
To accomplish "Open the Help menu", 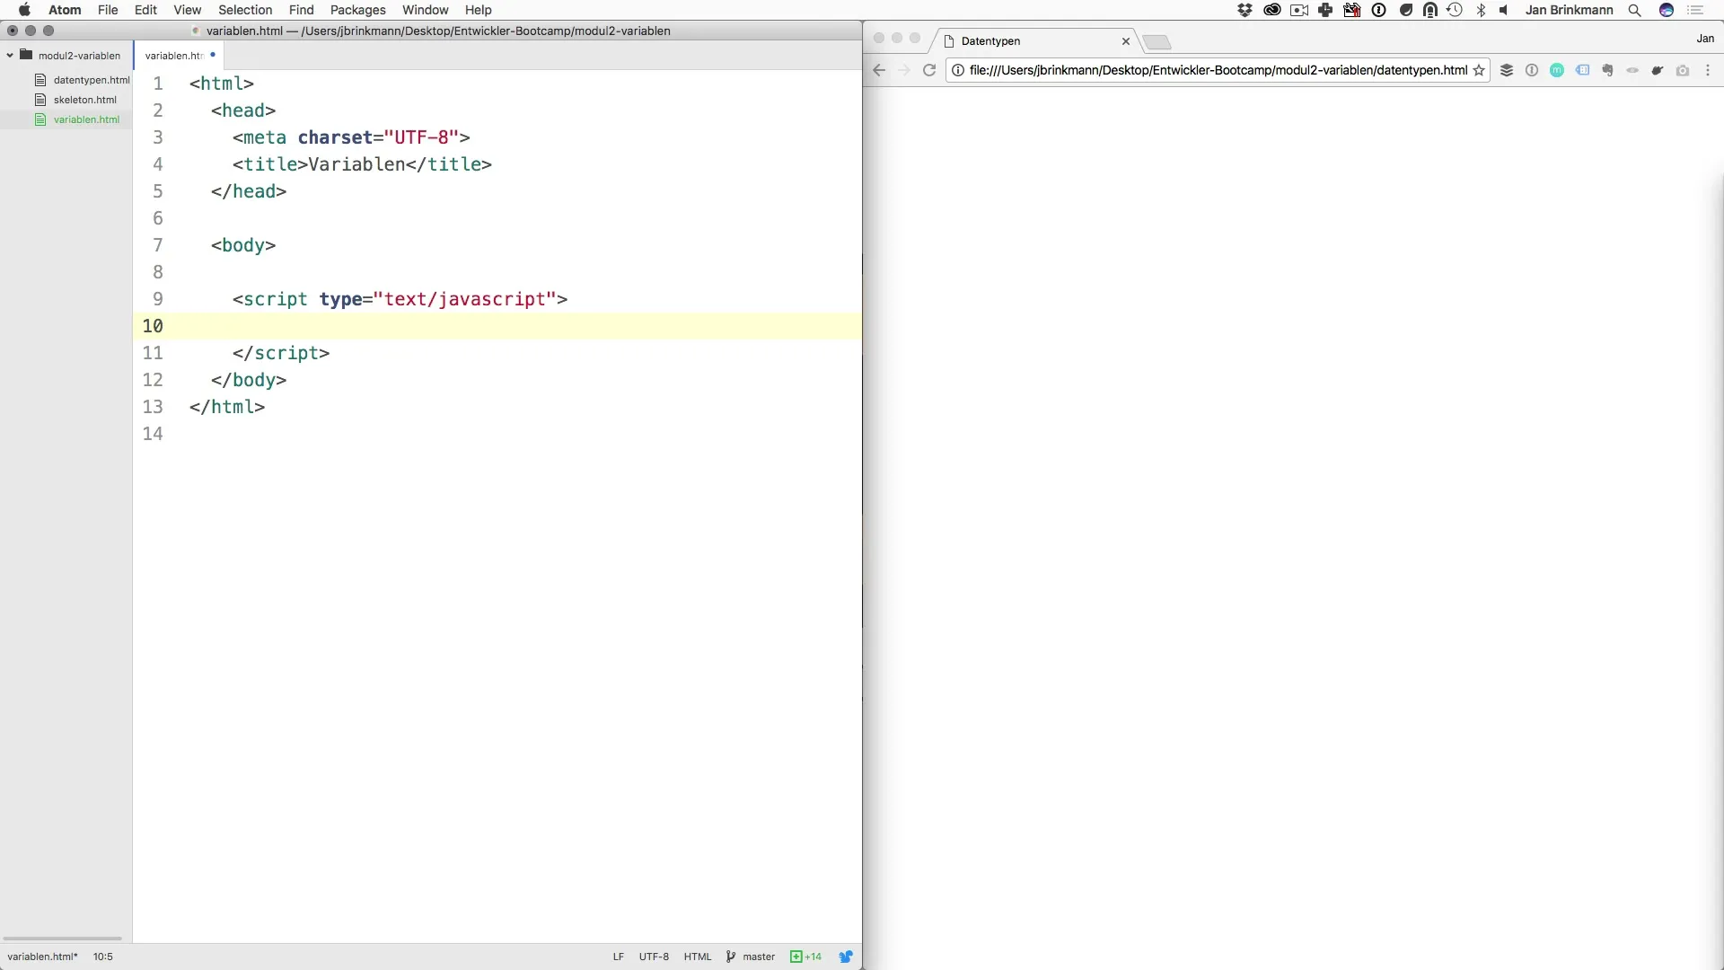I will tap(478, 10).
